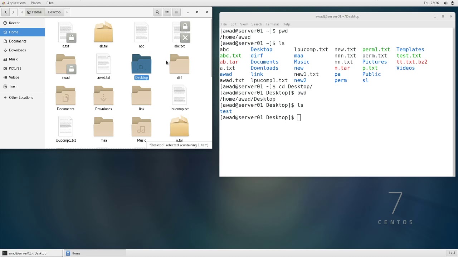Select the awad.txt file icon
This screenshot has height=257, width=458.
click(x=103, y=64)
